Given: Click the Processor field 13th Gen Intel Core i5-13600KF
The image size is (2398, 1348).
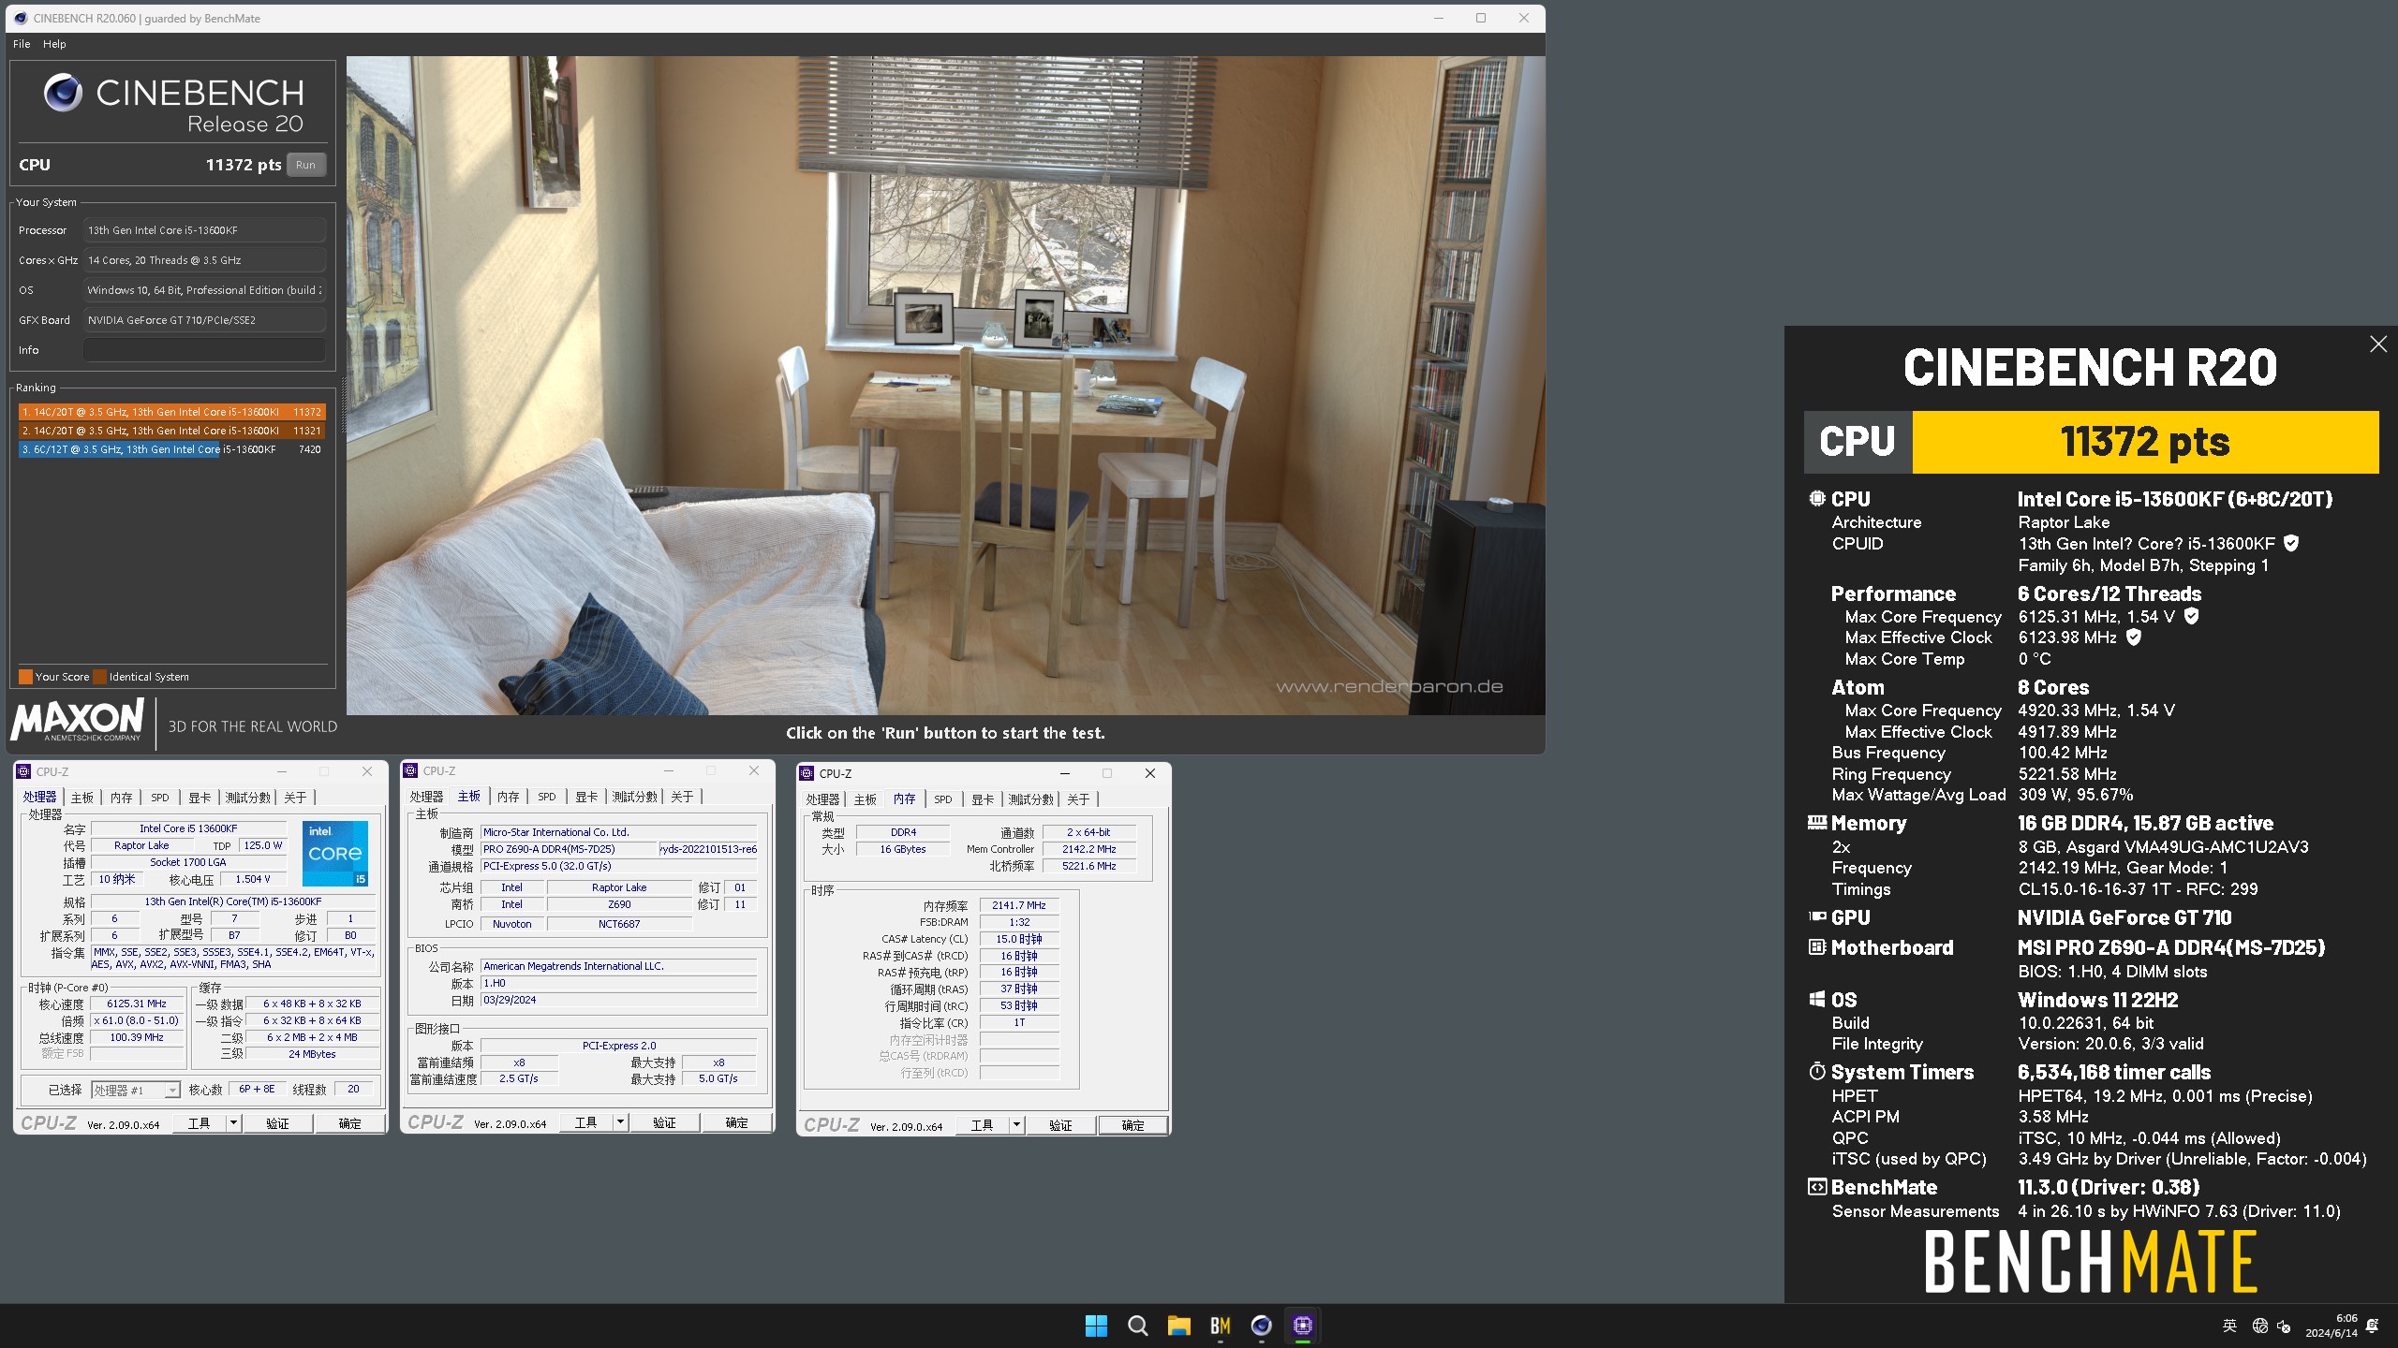Looking at the screenshot, I should [x=204, y=230].
